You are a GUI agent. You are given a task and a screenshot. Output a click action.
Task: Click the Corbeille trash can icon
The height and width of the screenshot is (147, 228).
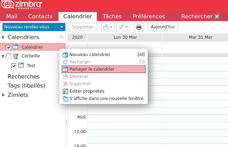pos(16,56)
